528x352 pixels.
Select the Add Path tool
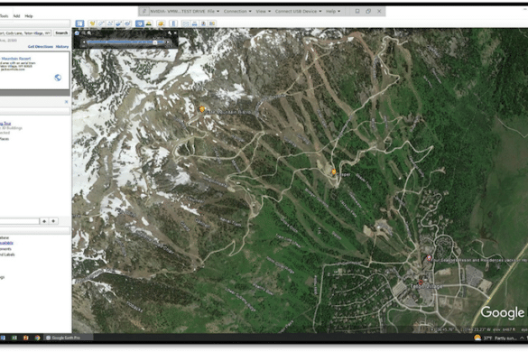pyautogui.click(x=109, y=23)
